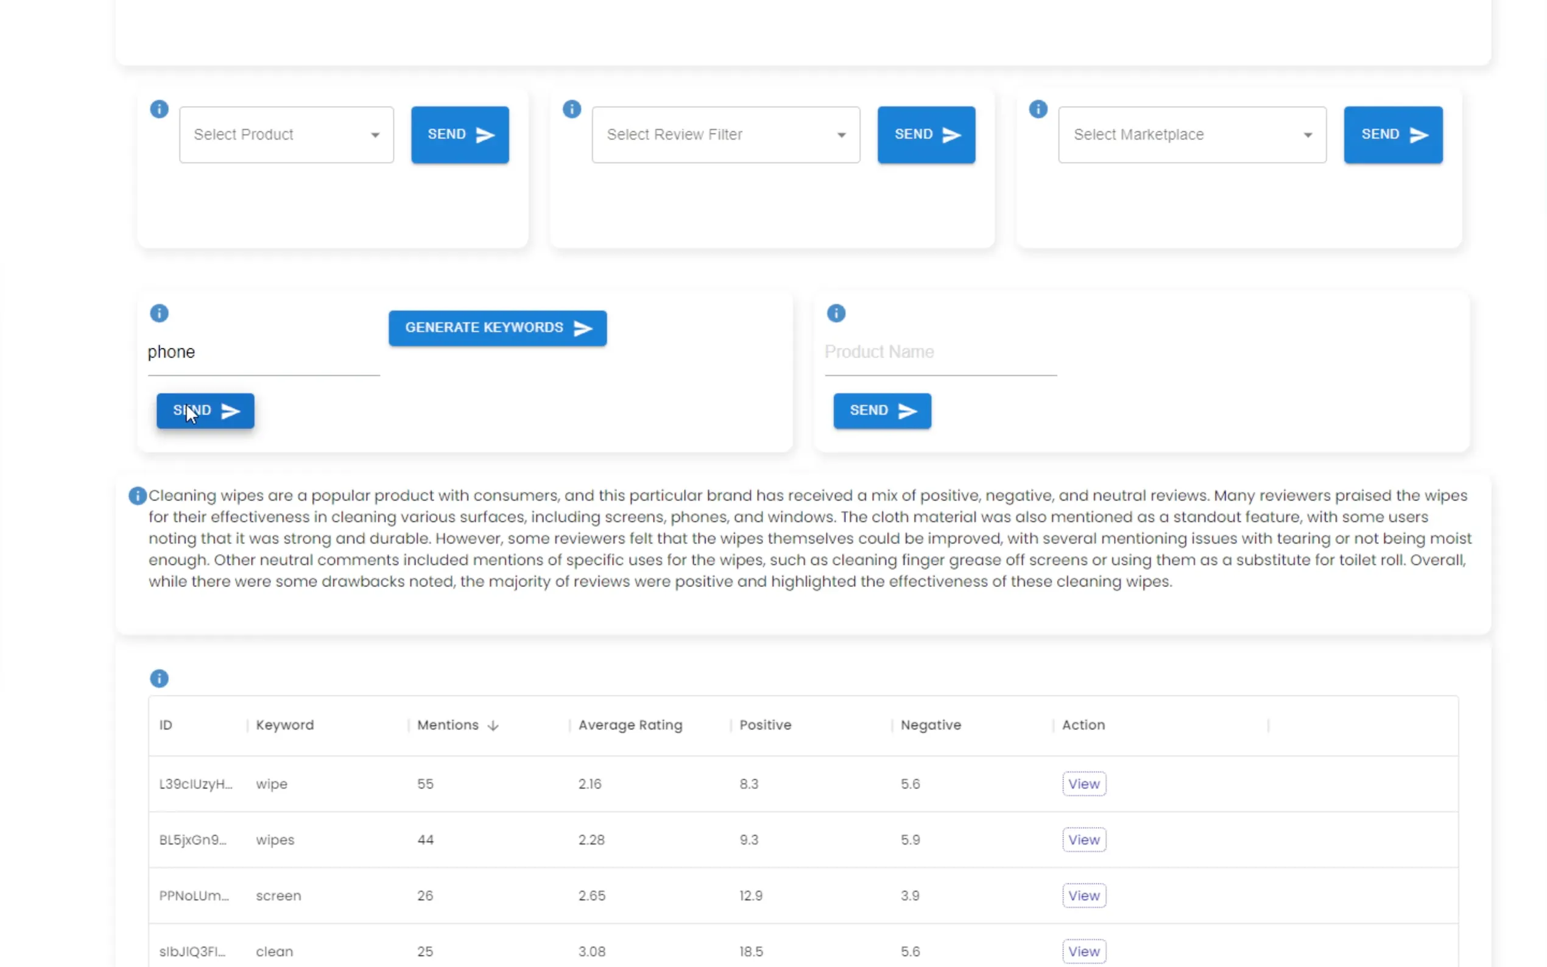The width and height of the screenshot is (1547, 967).
Task: Open the Select Marketplace dropdown
Action: [1191, 135]
